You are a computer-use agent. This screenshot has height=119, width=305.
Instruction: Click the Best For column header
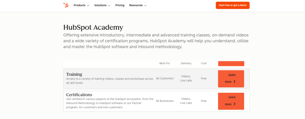point(165,63)
